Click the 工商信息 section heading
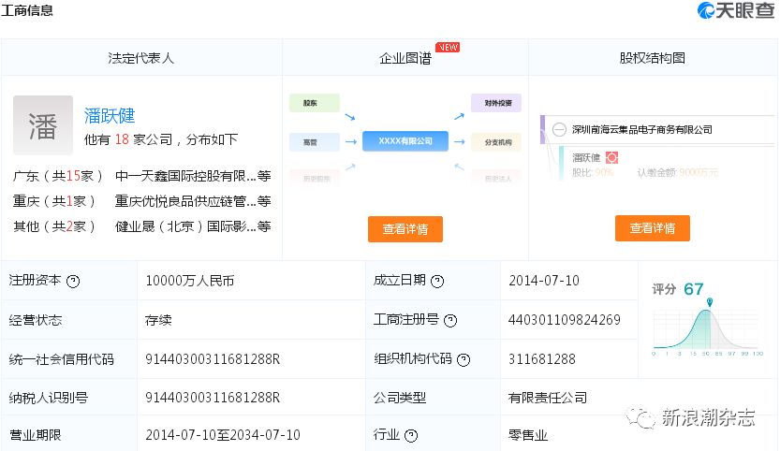The width and height of the screenshot is (780, 451). (27, 10)
